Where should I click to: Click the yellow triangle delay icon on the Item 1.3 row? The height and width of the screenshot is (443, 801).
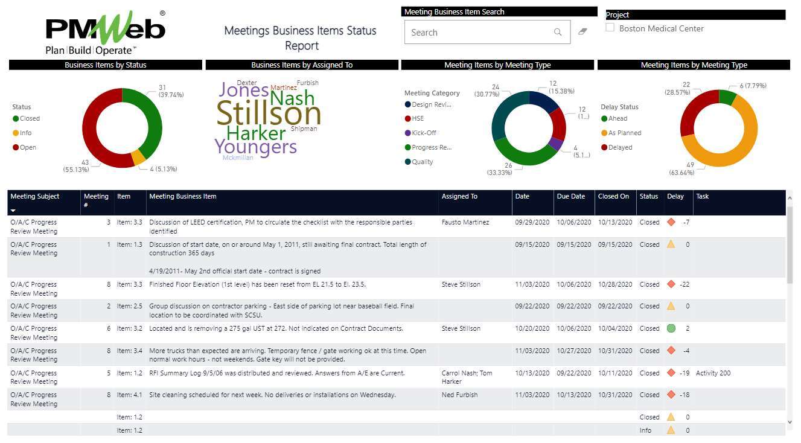[x=671, y=244]
